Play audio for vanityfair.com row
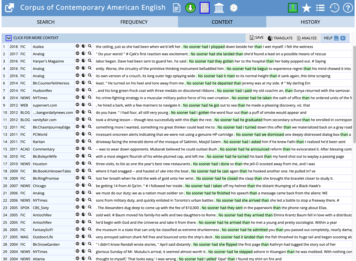Image resolution: width=356 pixels, height=261 pixels. 78,119
